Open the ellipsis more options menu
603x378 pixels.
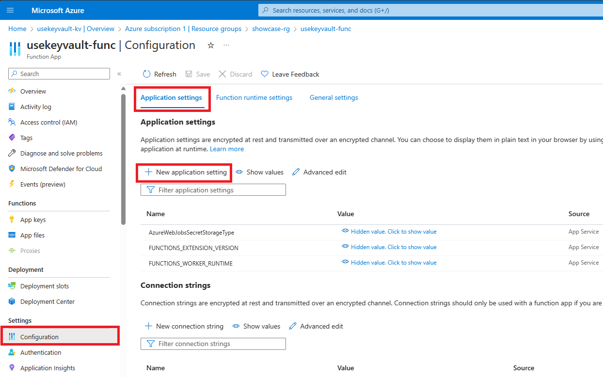(x=226, y=45)
